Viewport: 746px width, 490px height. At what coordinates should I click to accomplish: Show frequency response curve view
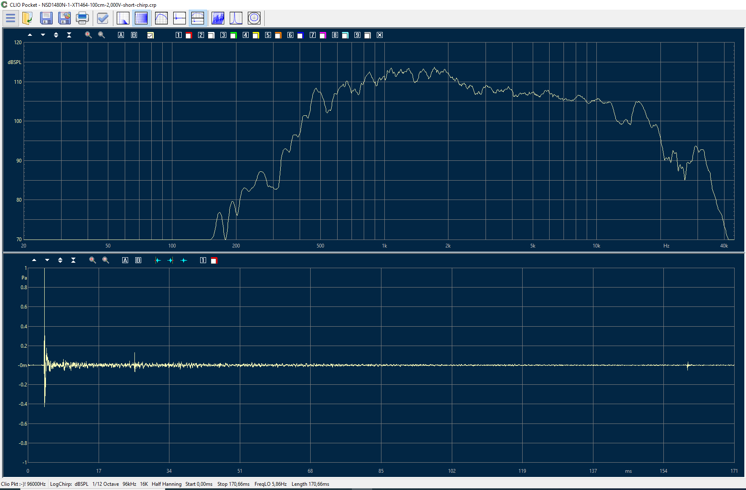click(161, 18)
